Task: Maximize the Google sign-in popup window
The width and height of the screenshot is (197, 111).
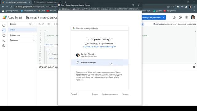Action: [133, 5]
